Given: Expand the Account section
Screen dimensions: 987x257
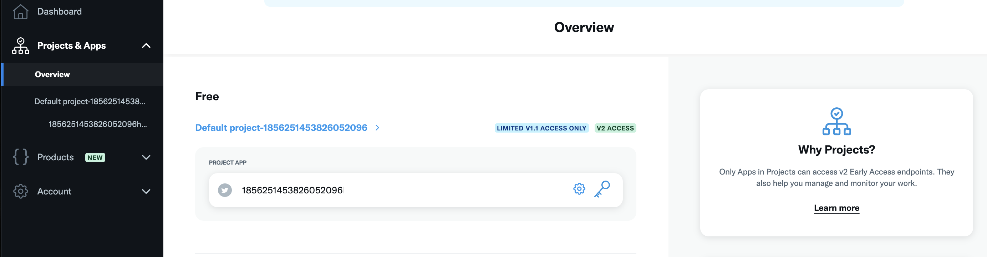Looking at the screenshot, I should tap(146, 191).
